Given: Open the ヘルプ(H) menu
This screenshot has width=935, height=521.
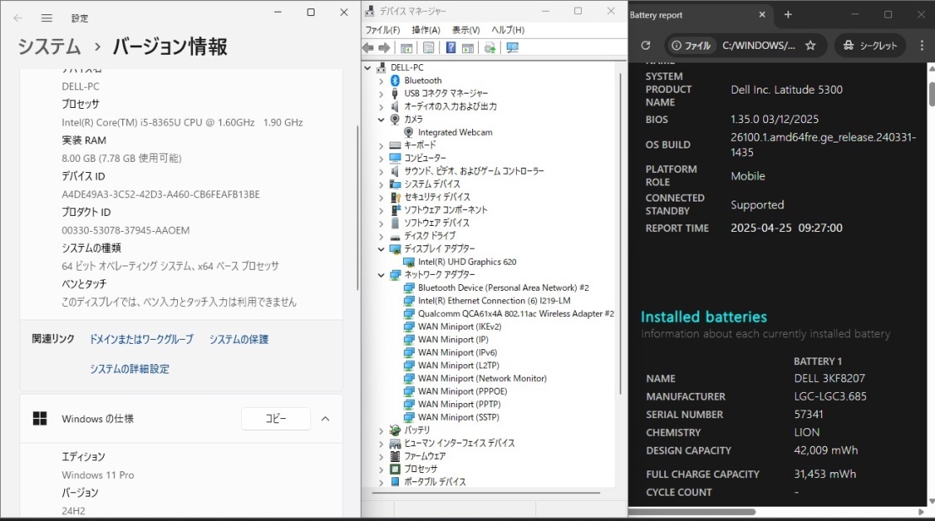Looking at the screenshot, I should (508, 30).
